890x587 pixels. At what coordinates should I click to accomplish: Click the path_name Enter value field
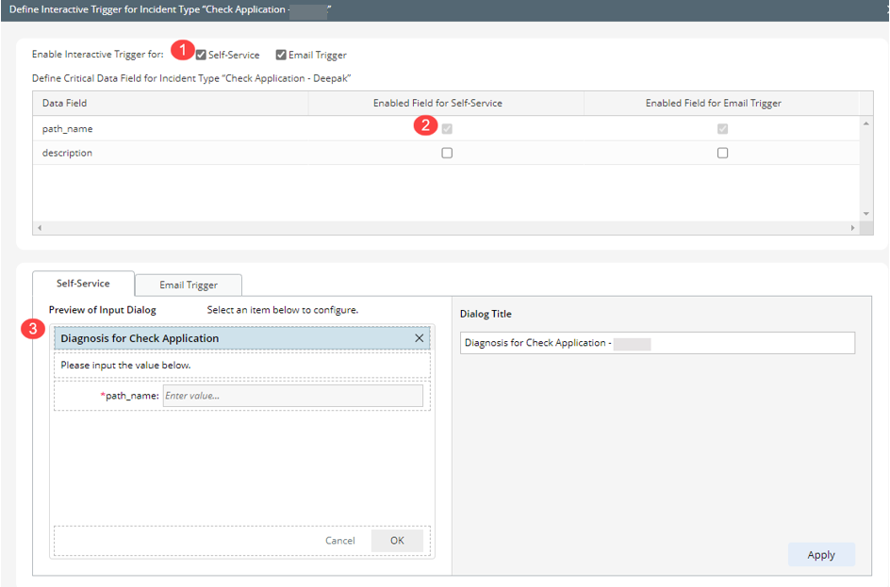(x=292, y=396)
